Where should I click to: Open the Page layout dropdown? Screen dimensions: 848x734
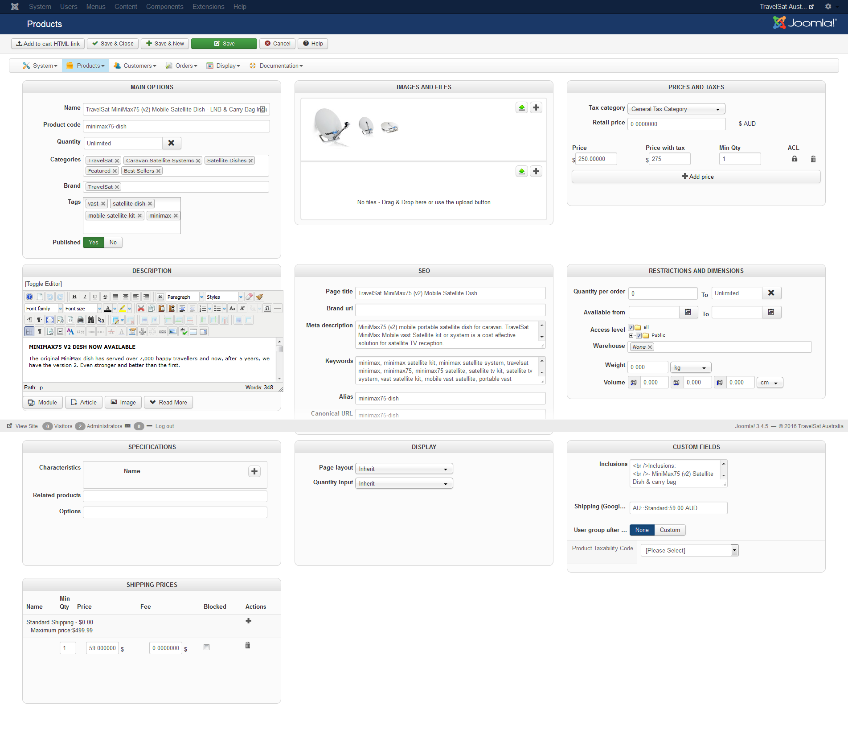pyautogui.click(x=404, y=469)
